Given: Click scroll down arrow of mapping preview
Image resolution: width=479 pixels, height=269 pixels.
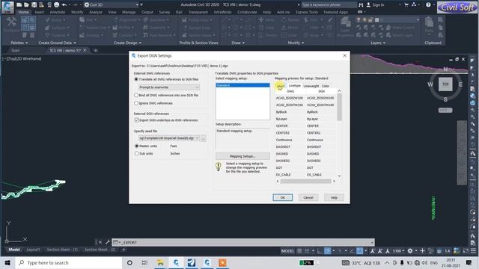Looking at the screenshot, I should 339,176.
